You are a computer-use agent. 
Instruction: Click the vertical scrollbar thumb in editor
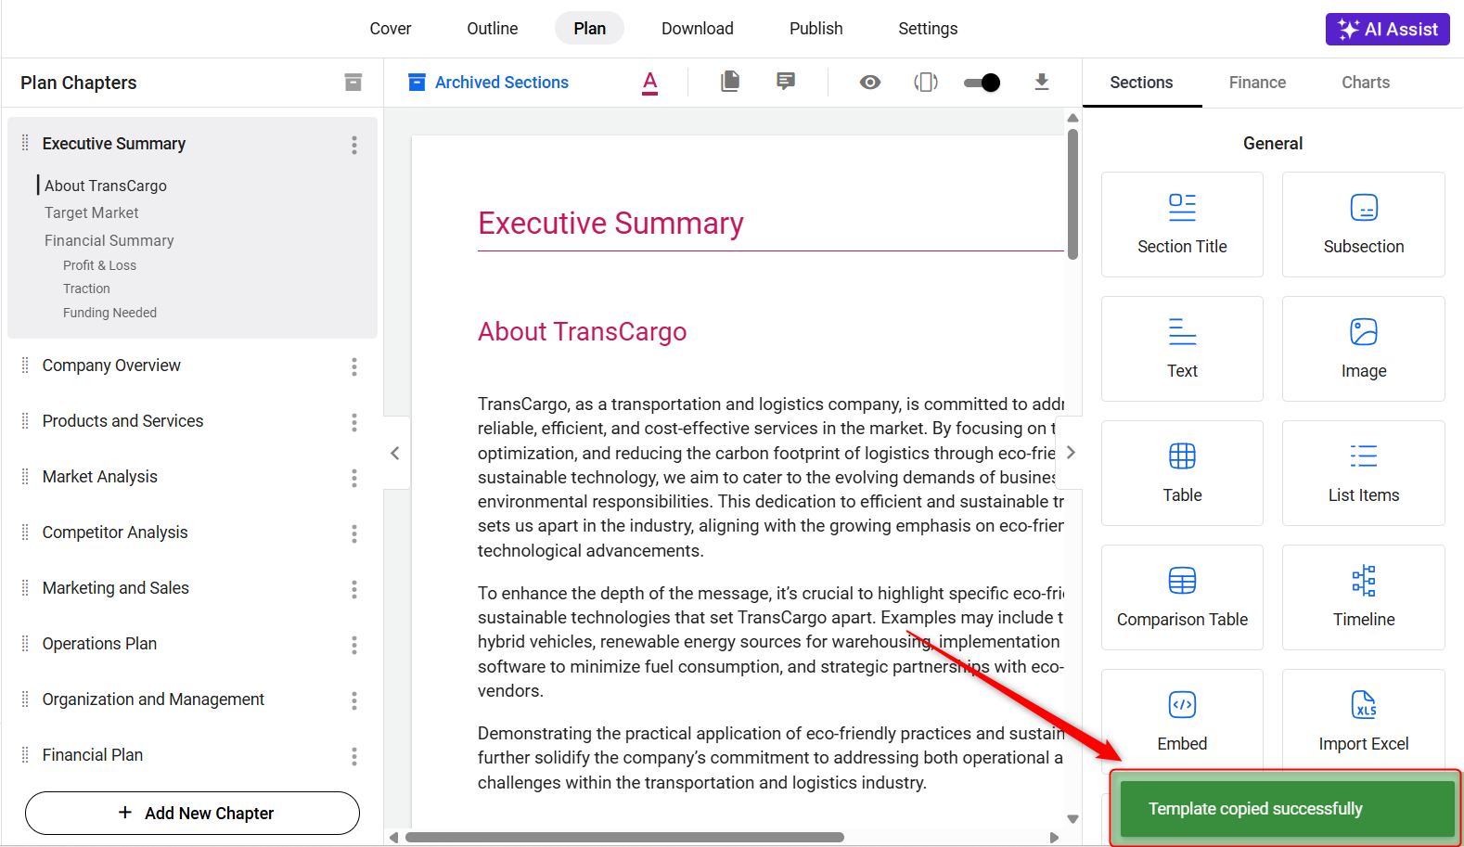tap(1072, 194)
